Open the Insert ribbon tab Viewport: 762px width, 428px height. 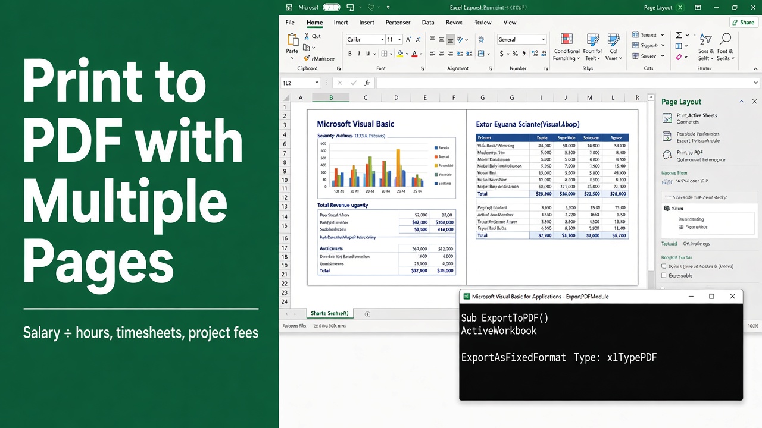[367, 23]
